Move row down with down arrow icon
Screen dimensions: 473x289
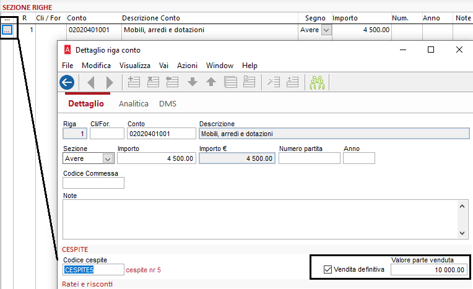click(193, 82)
